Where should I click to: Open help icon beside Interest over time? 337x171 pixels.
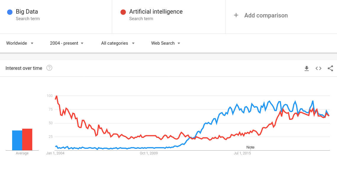tap(49, 68)
